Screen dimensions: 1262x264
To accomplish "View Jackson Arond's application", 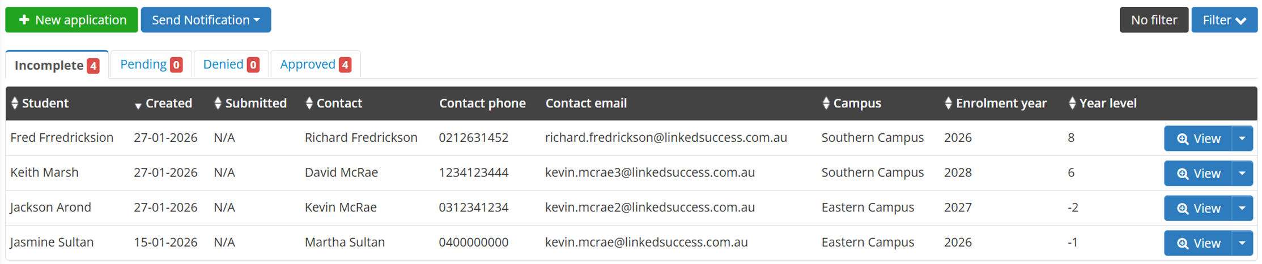I will pos(1198,209).
